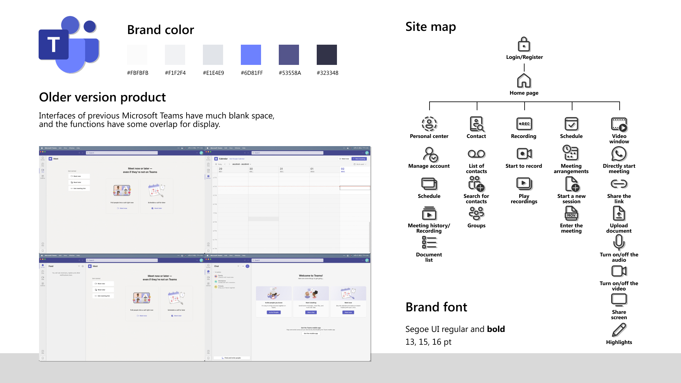The height and width of the screenshot is (383, 681).
Task: Click the Play recordings icon
Action: click(524, 184)
